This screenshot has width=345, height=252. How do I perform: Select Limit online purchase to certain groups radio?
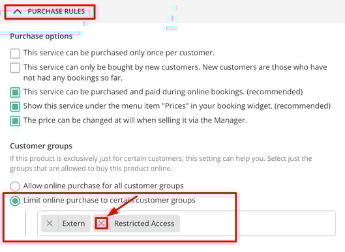point(15,201)
